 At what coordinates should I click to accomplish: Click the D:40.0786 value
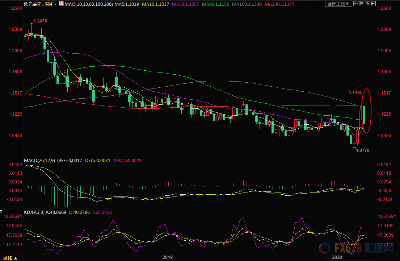click(x=80, y=212)
